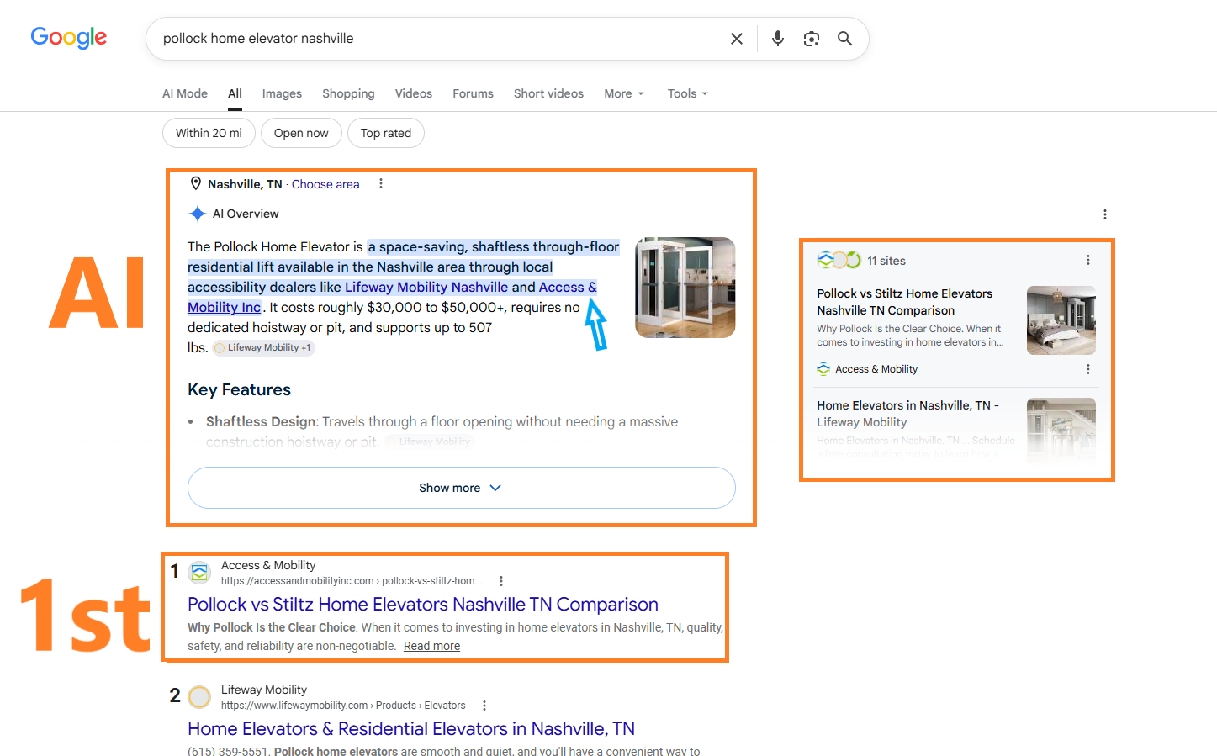
Task: Click the Lifeway Mobility result favicon
Action: pos(199,697)
